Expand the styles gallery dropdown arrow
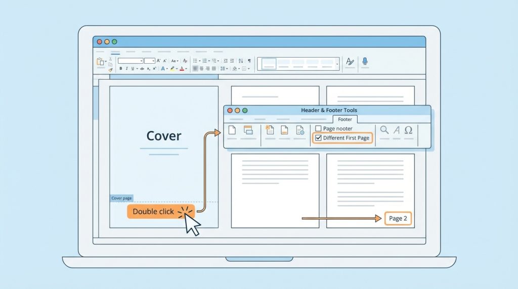The height and width of the screenshot is (289, 518). [337, 64]
